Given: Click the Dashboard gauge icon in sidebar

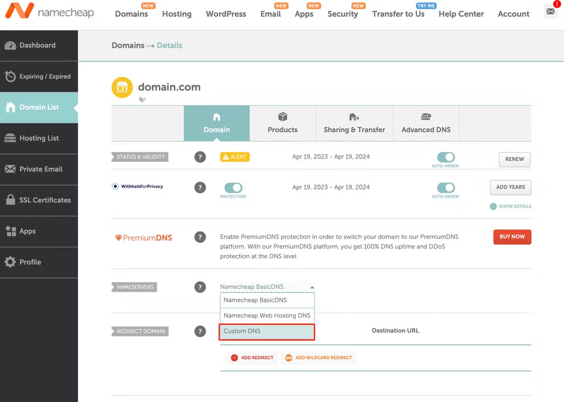Looking at the screenshot, I should (10, 46).
